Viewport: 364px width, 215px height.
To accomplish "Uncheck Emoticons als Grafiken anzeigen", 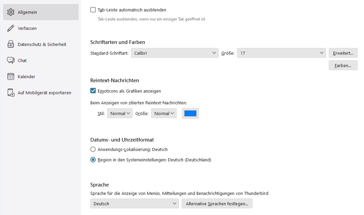I will pyautogui.click(x=93, y=91).
